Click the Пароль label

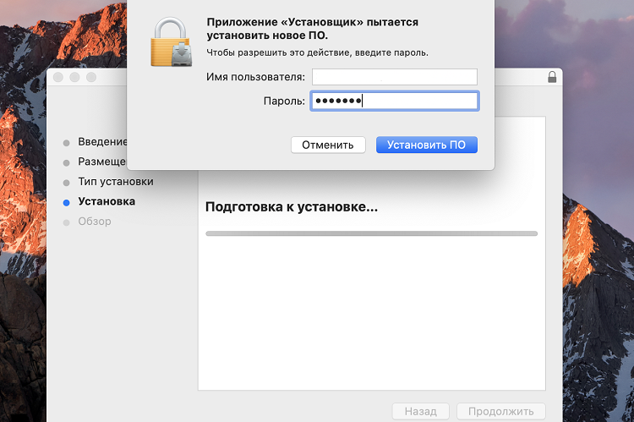click(284, 101)
